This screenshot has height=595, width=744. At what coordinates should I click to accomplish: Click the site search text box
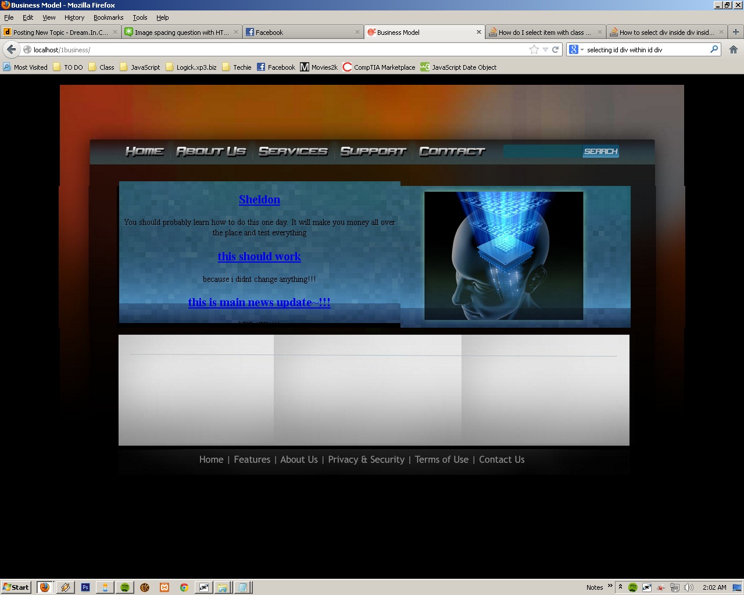(543, 152)
